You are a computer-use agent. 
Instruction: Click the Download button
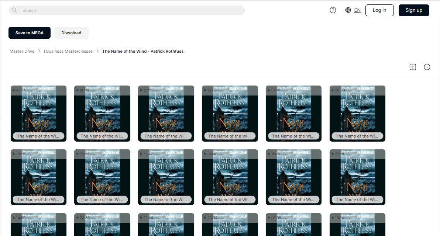coord(71,33)
